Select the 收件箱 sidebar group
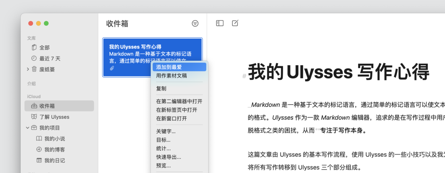 click(59, 106)
